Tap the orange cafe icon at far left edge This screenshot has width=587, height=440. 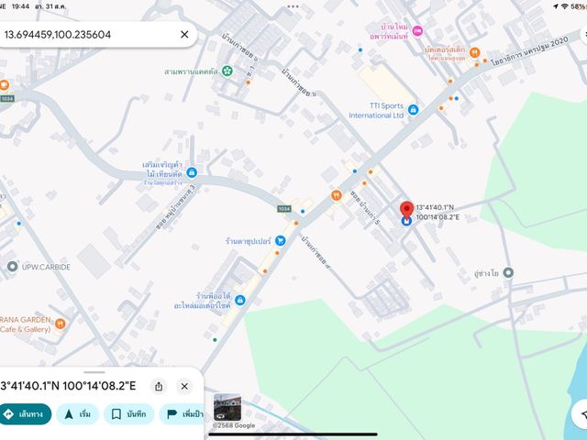tap(4, 85)
